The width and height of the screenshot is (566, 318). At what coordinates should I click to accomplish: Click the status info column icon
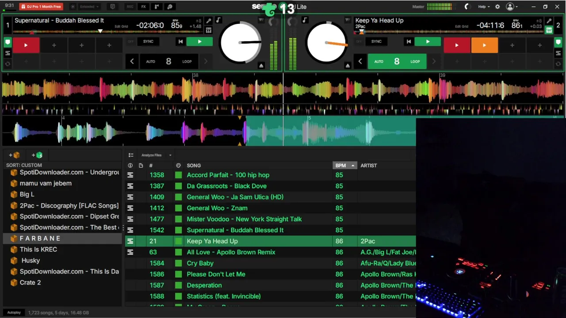(130, 166)
